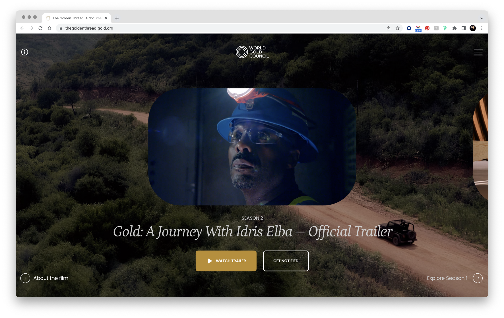504x318 pixels.
Task: Click the Explore Season 1 link
Action: click(x=447, y=278)
